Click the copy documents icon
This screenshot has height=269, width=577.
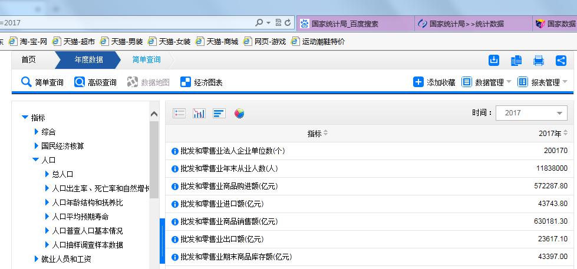tap(516, 60)
